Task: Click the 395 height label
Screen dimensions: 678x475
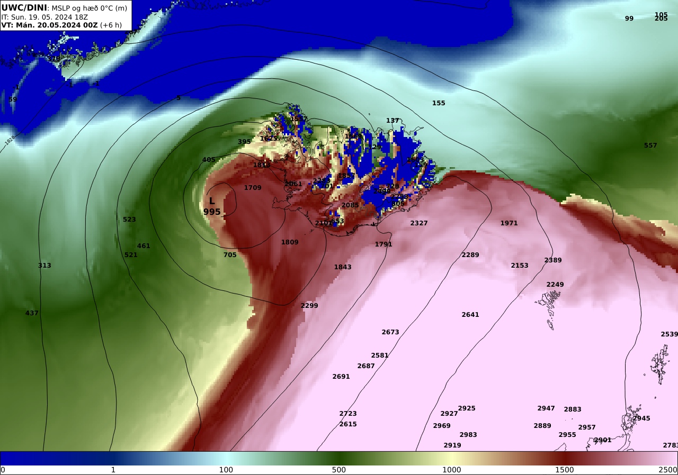Action: pyautogui.click(x=244, y=142)
